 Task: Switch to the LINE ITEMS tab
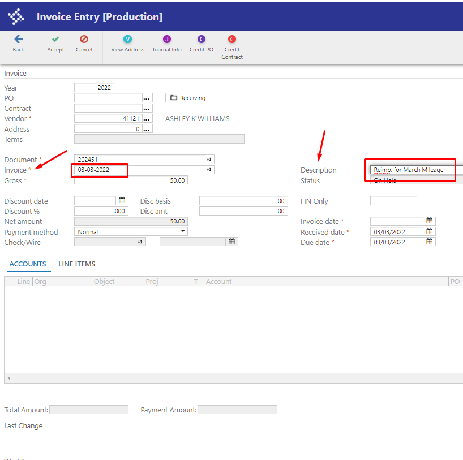(77, 264)
